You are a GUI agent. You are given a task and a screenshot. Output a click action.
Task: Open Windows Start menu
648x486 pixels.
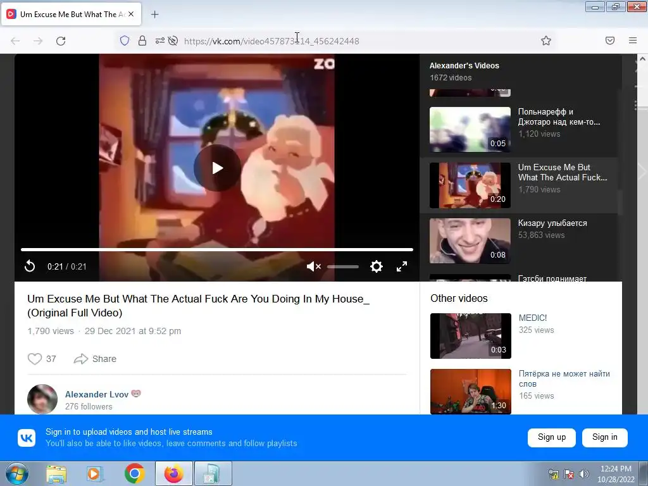click(16, 473)
